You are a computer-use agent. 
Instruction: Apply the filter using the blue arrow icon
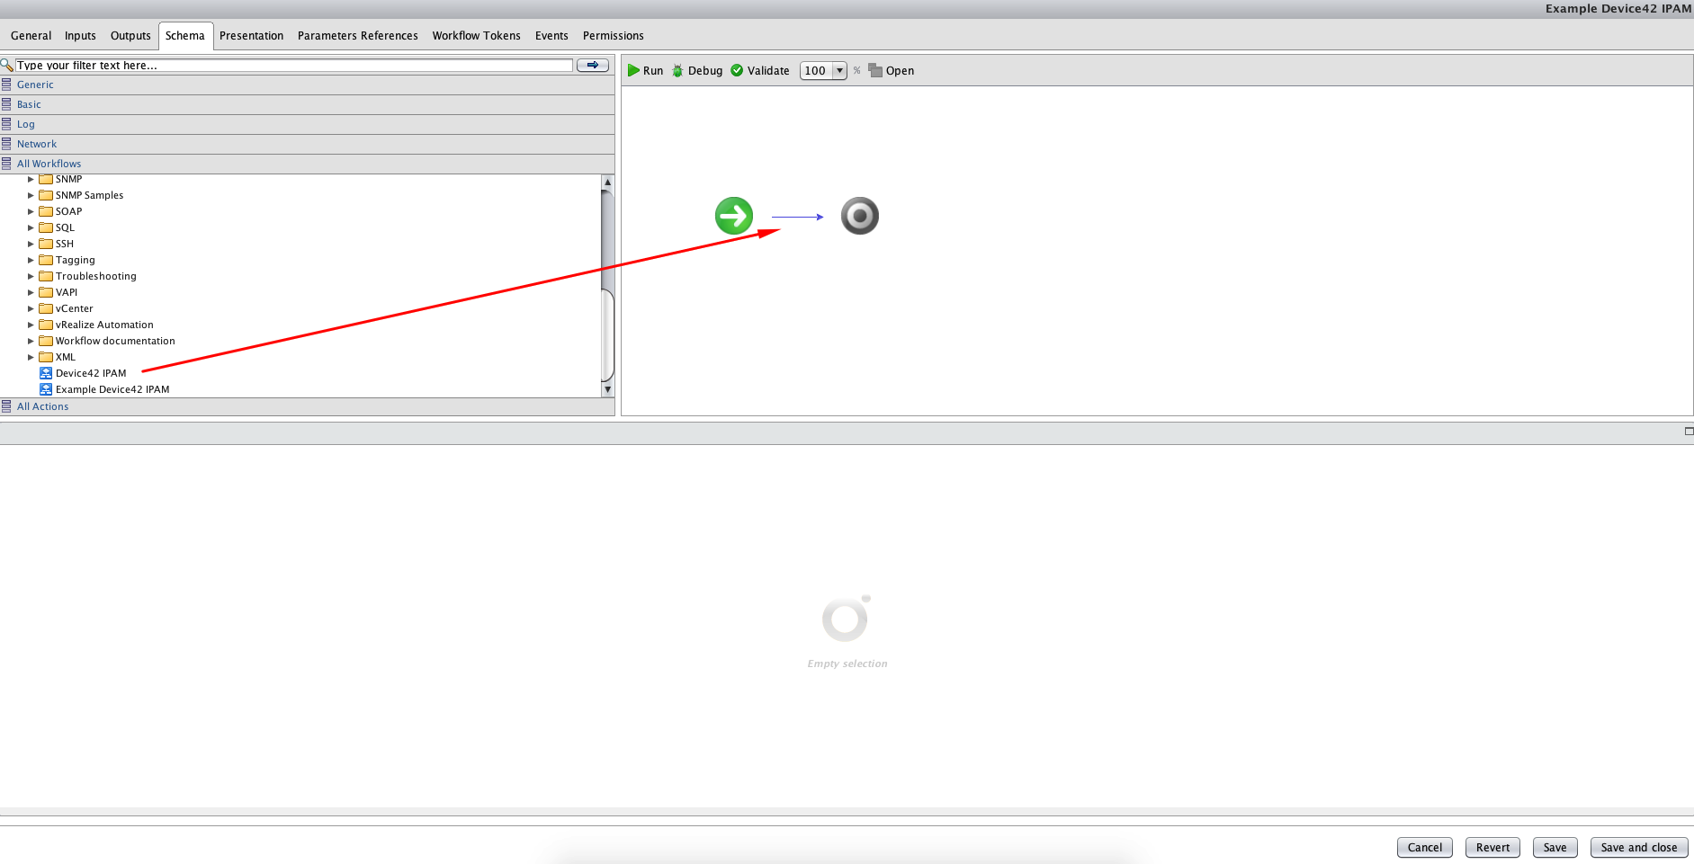[592, 65]
